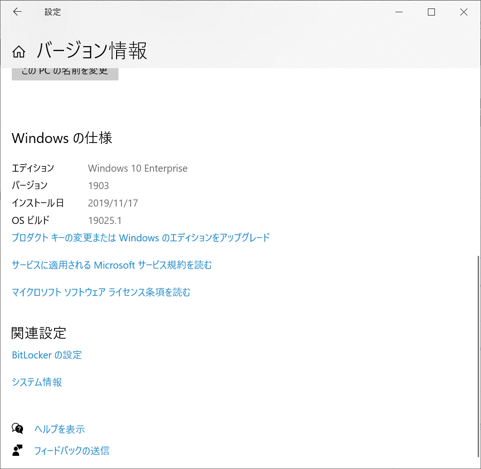Click フィードバックの送信 link
This screenshot has width=481, height=469.
[x=72, y=451]
